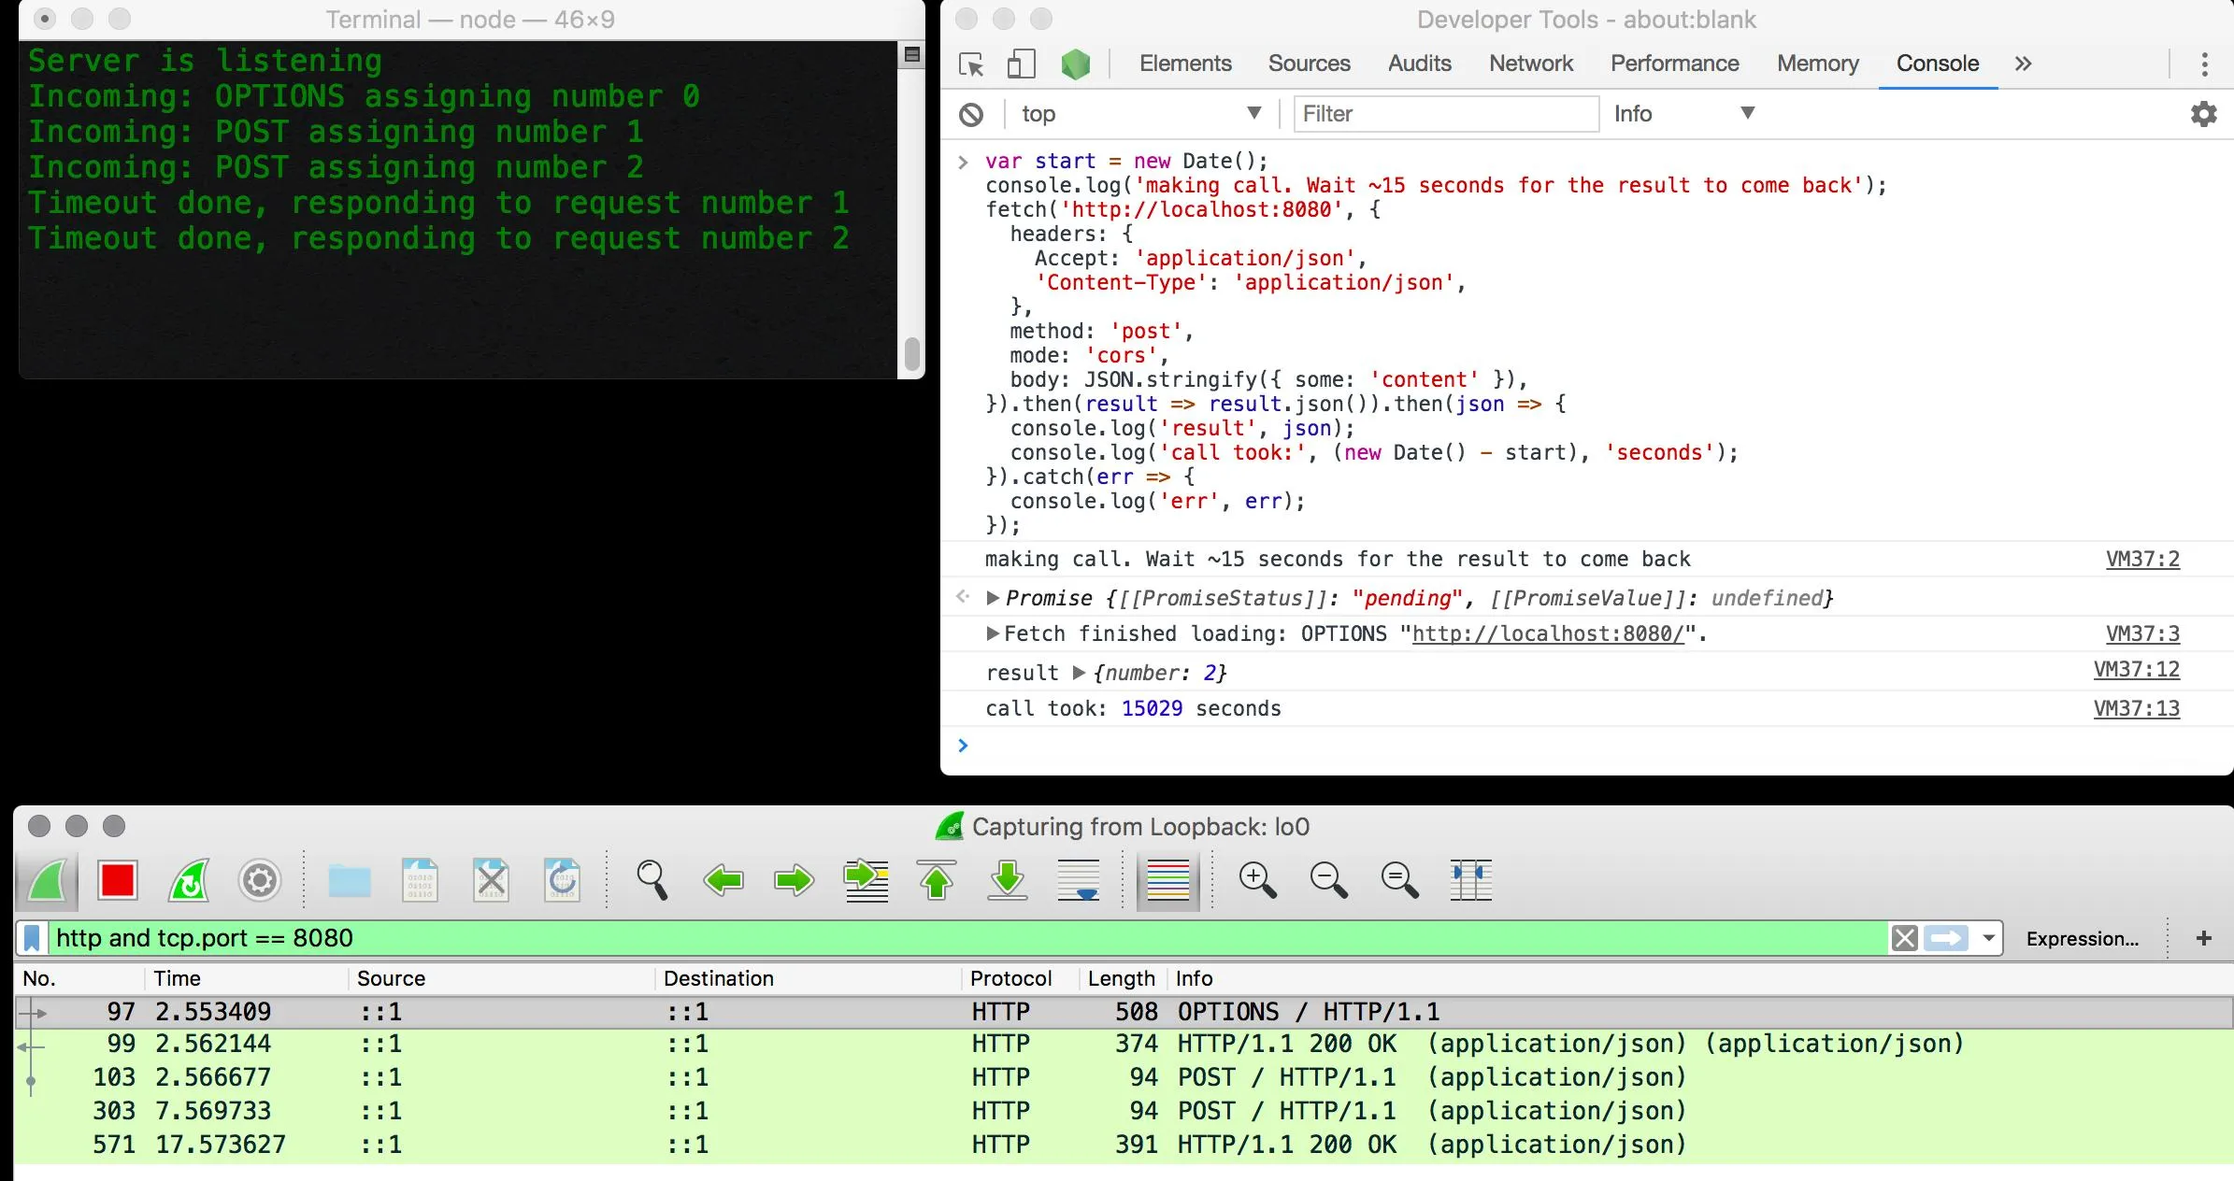Click the Expression button beside filter

click(2082, 938)
